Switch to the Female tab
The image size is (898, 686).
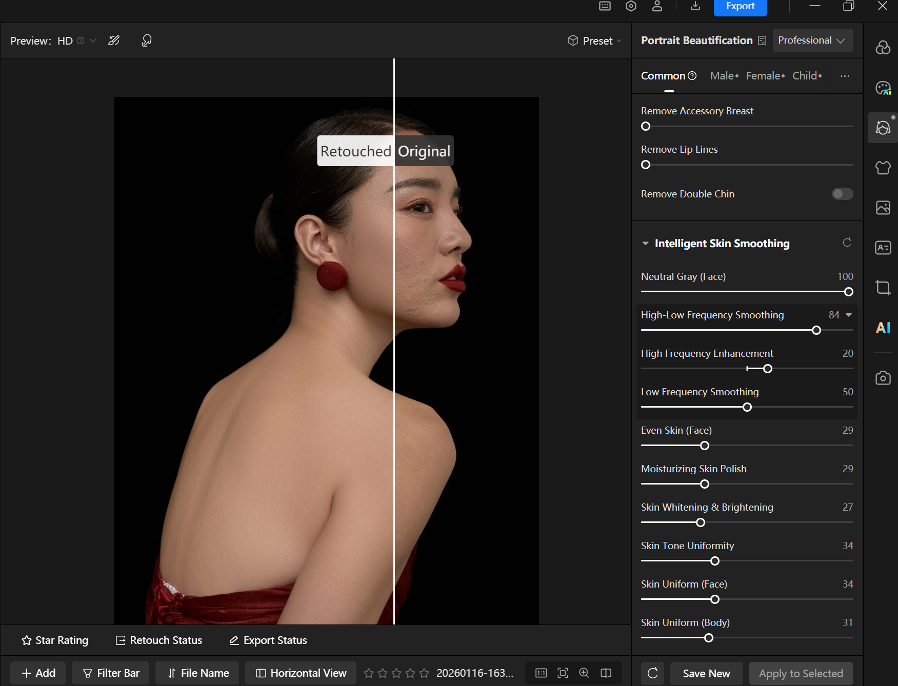tap(764, 76)
